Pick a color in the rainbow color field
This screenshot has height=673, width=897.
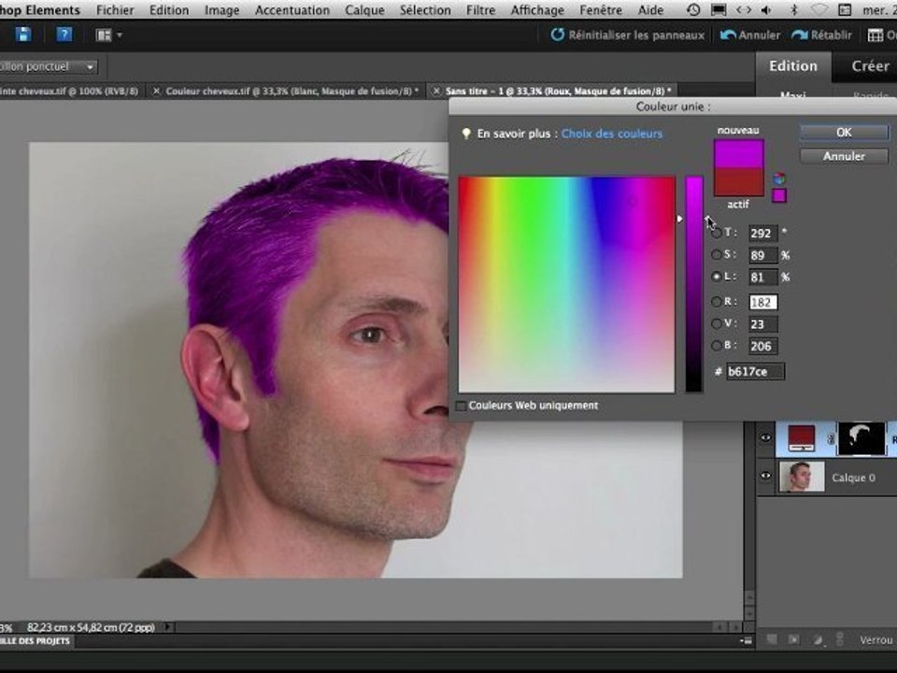566,284
